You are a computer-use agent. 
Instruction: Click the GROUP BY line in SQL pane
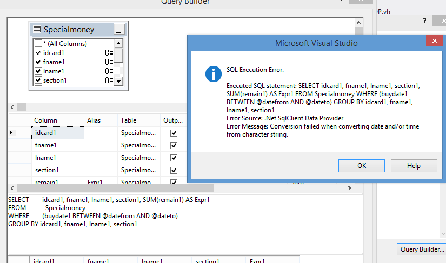pyautogui.click(x=72, y=224)
